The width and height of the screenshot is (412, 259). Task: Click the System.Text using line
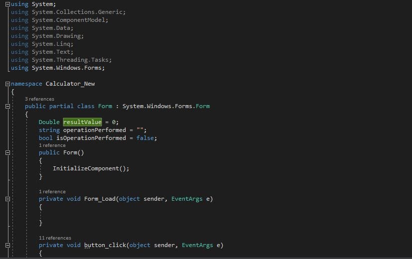point(42,52)
